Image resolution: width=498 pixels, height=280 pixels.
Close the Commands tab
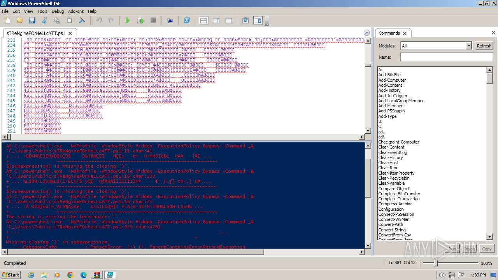(405, 33)
